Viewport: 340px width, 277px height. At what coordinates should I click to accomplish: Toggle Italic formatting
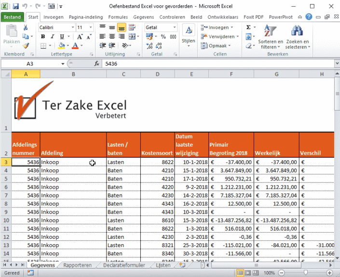pos(52,36)
